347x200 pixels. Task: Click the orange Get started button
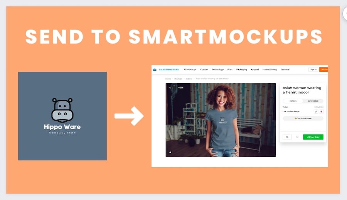pyautogui.click(x=324, y=69)
